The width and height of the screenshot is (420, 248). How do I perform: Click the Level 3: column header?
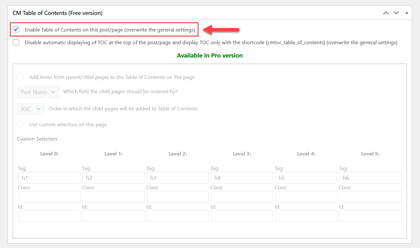[242, 154]
